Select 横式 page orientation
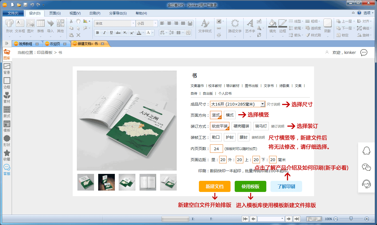 pyautogui.click(x=230, y=115)
